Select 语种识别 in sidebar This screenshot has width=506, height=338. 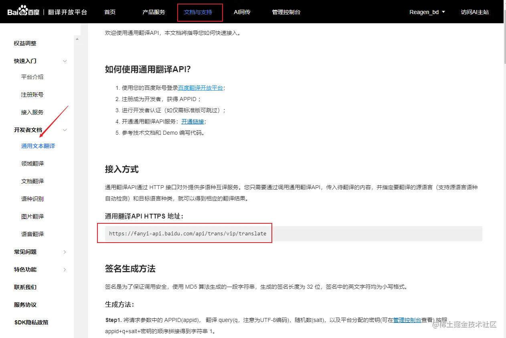point(32,199)
